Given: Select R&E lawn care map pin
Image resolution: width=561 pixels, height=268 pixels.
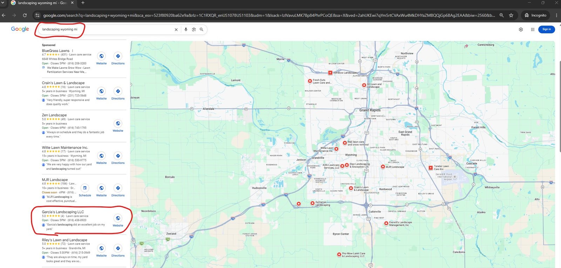Looking at the screenshot, I should pos(345,143).
